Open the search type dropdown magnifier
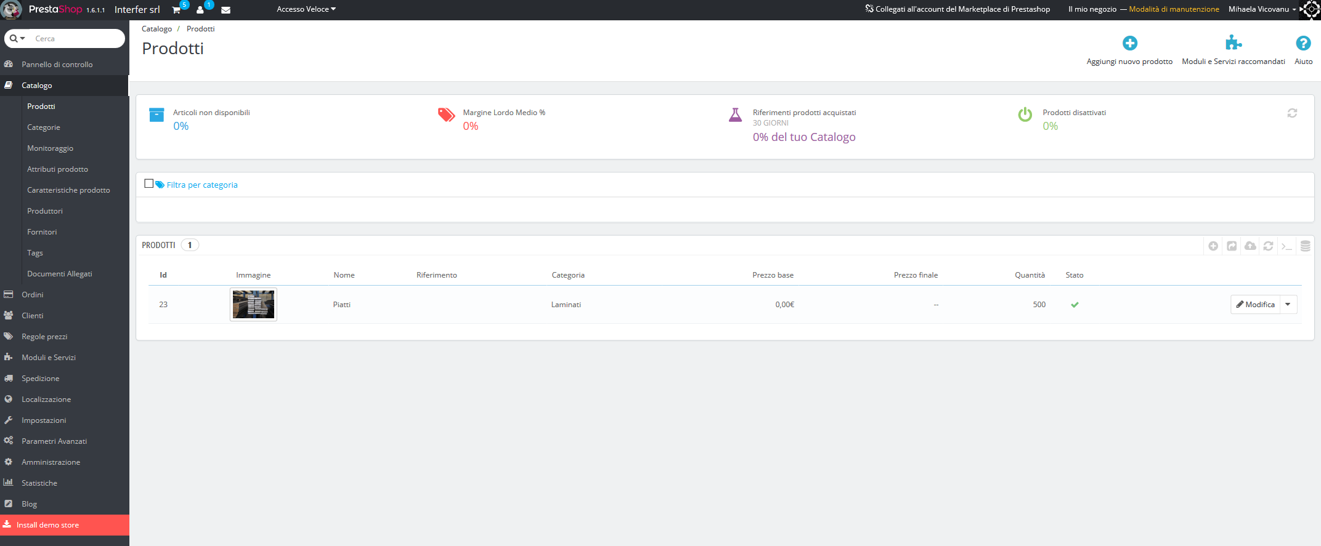1321x546 pixels. click(17, 38)
